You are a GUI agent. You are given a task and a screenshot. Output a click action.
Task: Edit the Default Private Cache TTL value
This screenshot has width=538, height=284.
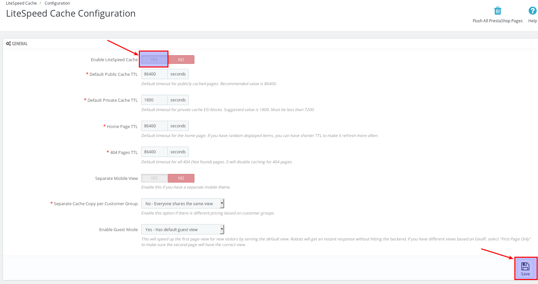click(154, 100)
